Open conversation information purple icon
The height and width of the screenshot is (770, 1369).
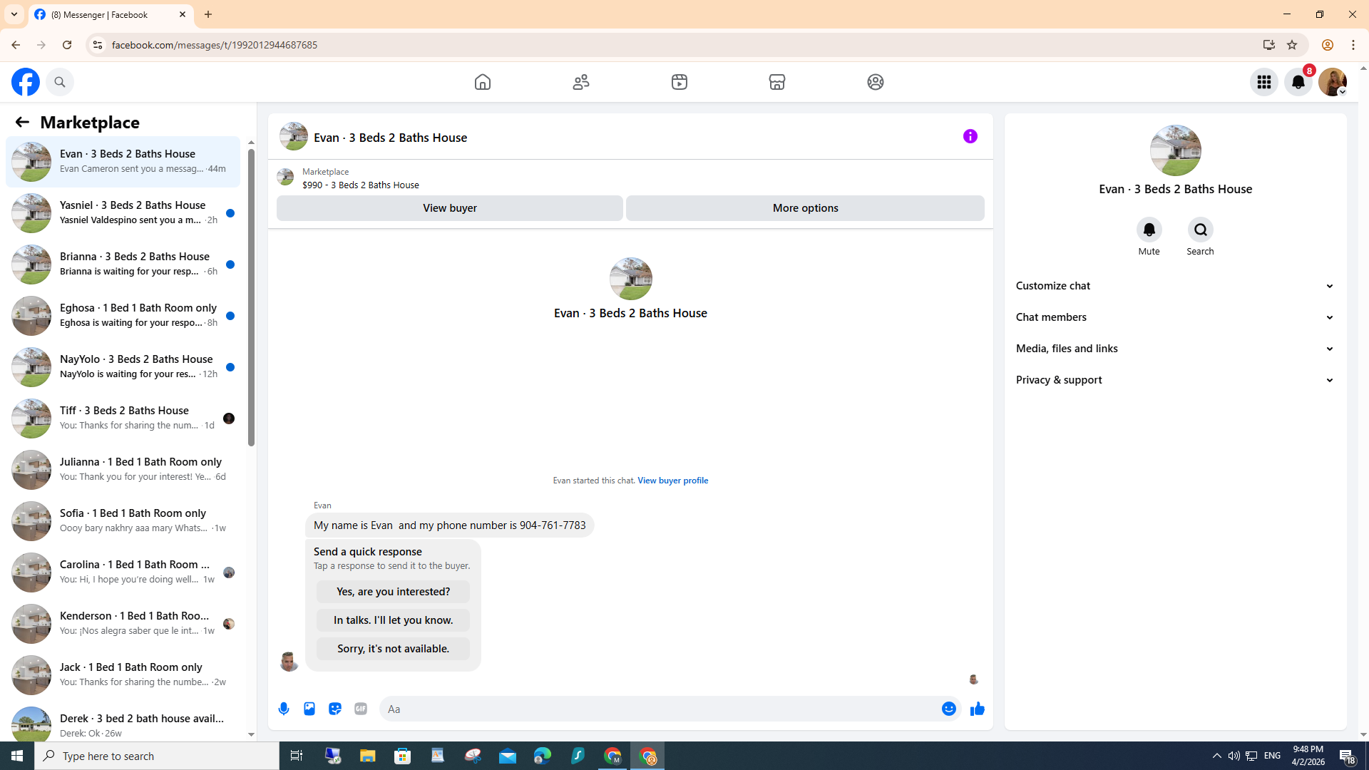point(970,136)
